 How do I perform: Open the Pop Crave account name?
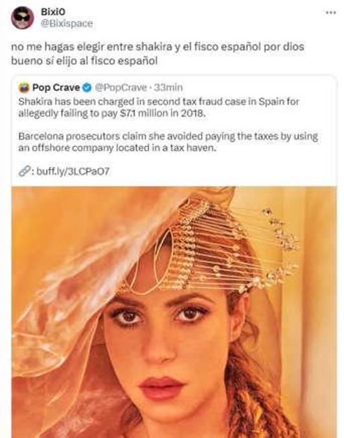(56, 88)
